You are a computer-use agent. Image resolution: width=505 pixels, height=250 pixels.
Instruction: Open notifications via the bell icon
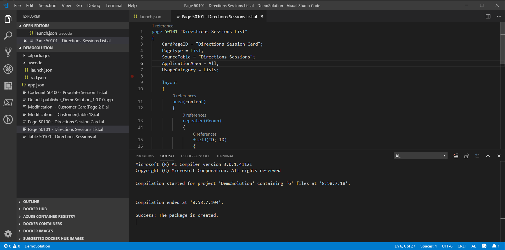tap(496, 246)
